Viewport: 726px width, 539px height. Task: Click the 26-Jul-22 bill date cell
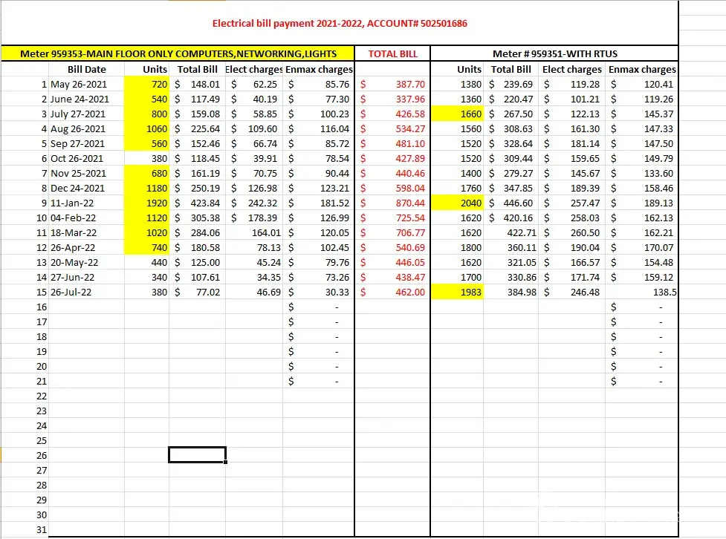(74, 293)
